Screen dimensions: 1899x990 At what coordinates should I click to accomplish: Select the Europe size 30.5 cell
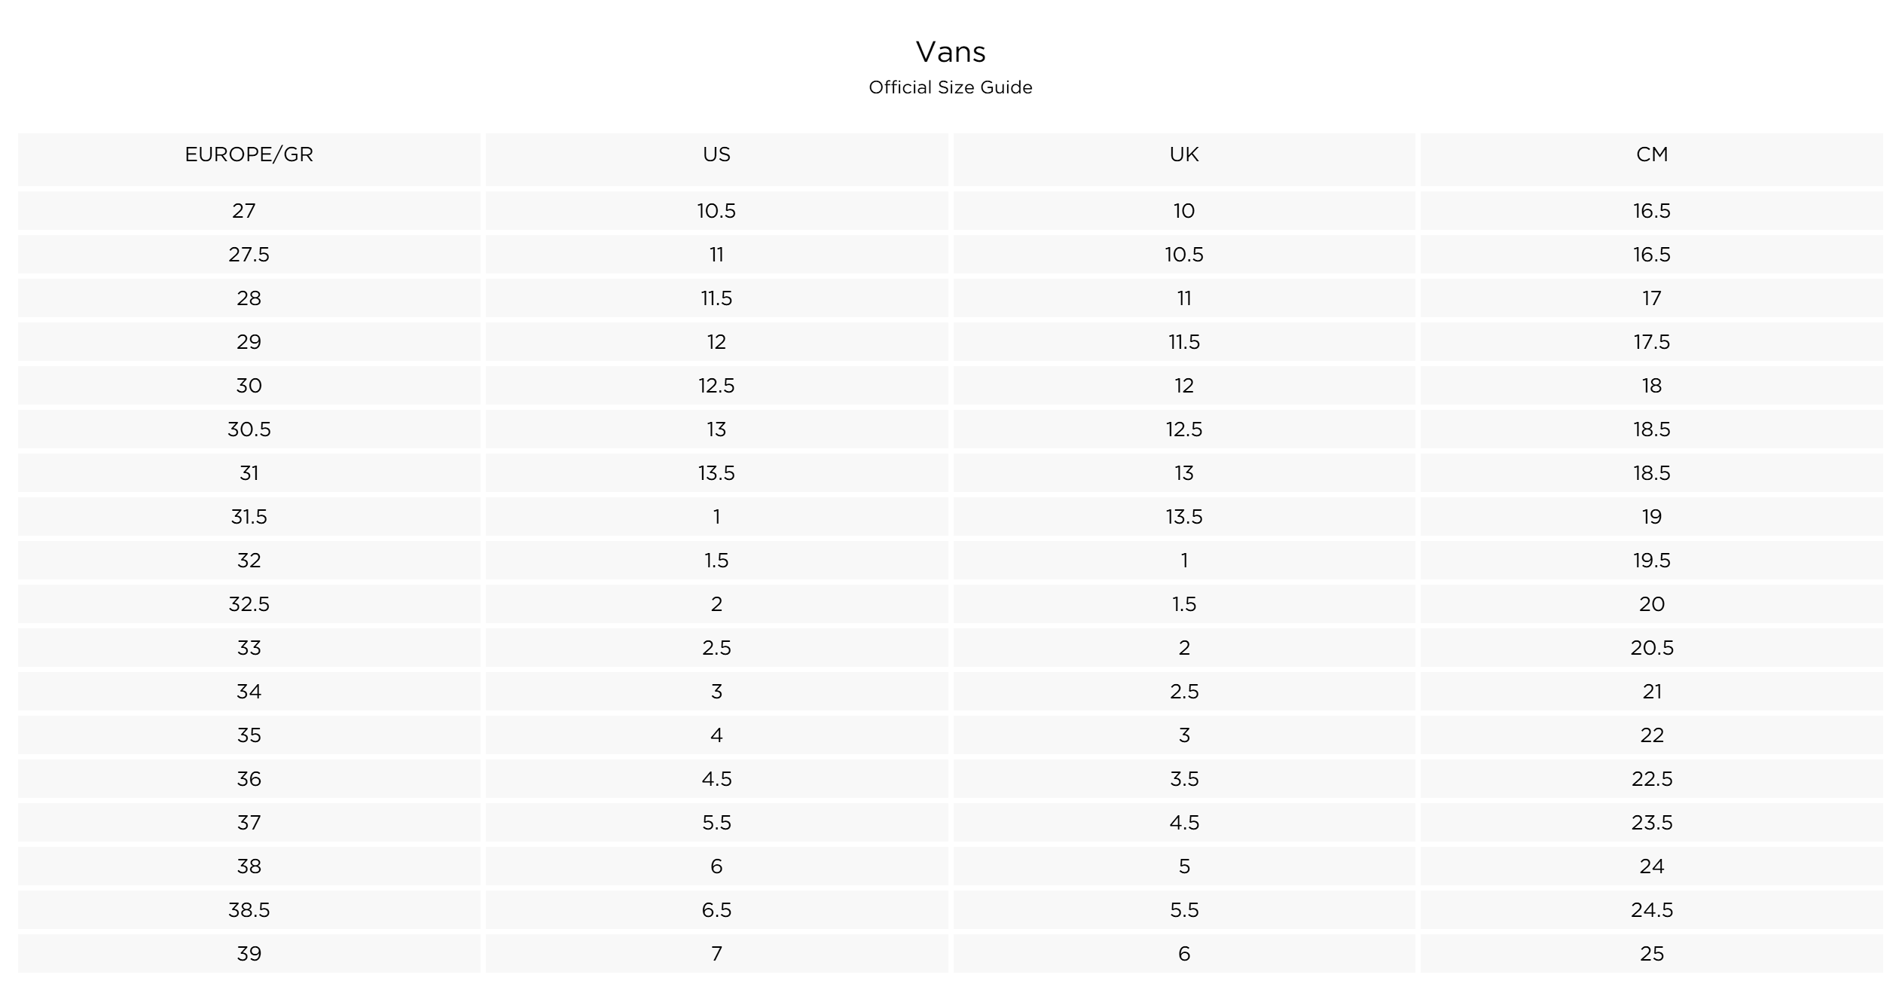coord(249,429)
